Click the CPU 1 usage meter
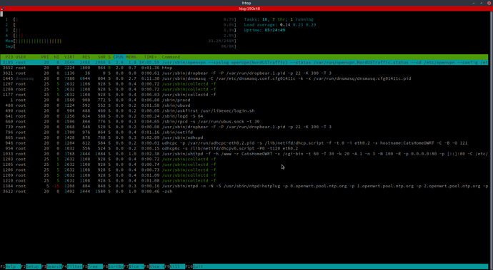 click(121, 19)
